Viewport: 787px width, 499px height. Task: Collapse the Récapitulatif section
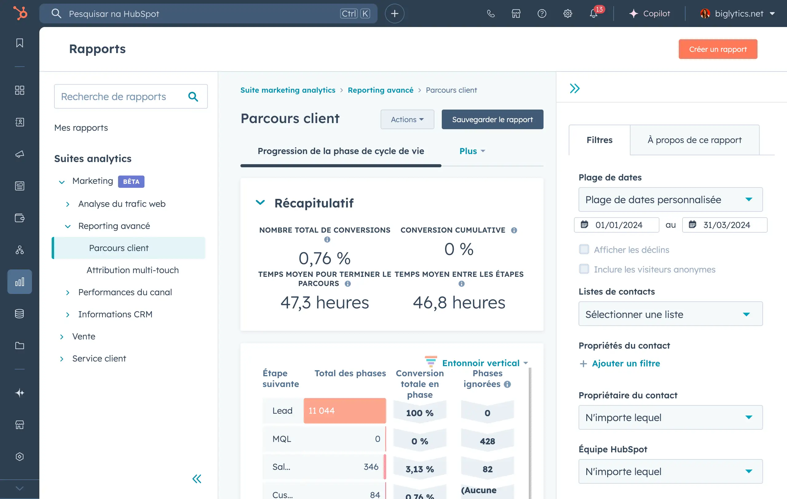point(260,203)
